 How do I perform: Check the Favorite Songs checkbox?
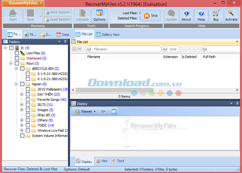tap(28, 99)
